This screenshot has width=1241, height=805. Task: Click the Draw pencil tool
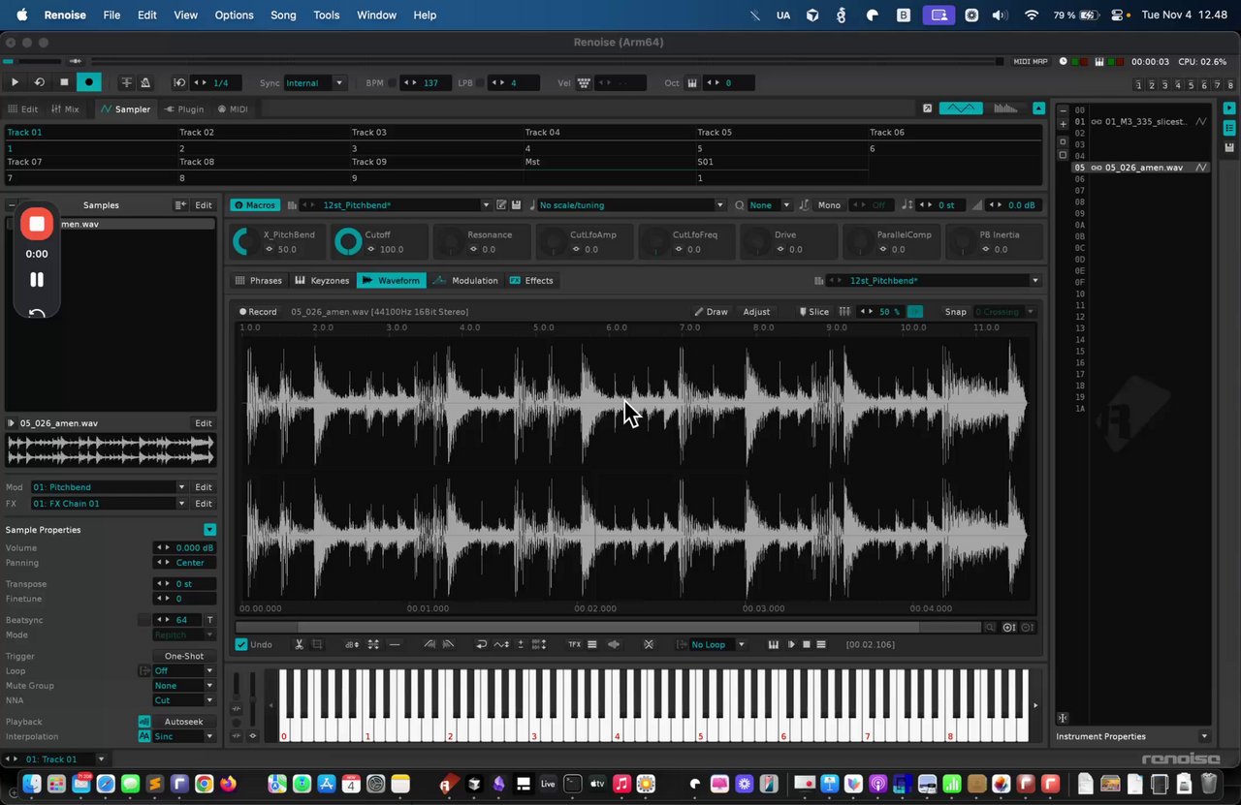click(711, 312)
